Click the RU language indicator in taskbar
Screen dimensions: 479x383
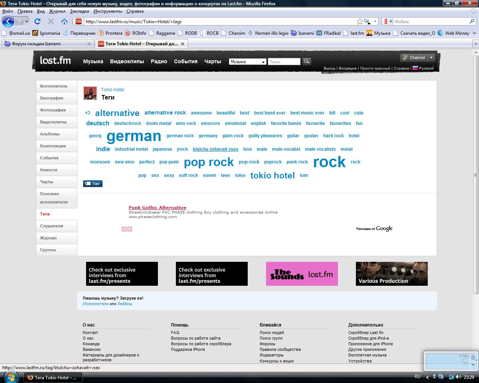click(x=418, y=377)
